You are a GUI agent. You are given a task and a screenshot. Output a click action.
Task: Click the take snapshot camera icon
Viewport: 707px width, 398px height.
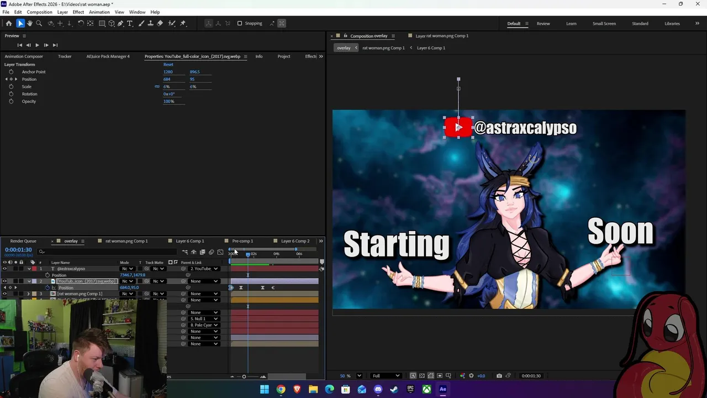click(499, 376)
